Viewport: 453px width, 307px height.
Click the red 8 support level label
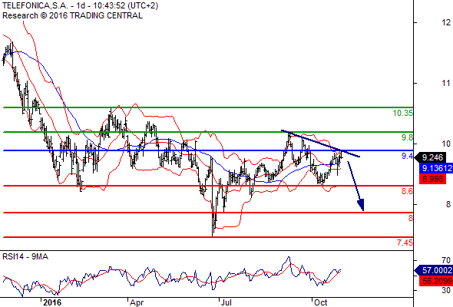coord(411,218)
